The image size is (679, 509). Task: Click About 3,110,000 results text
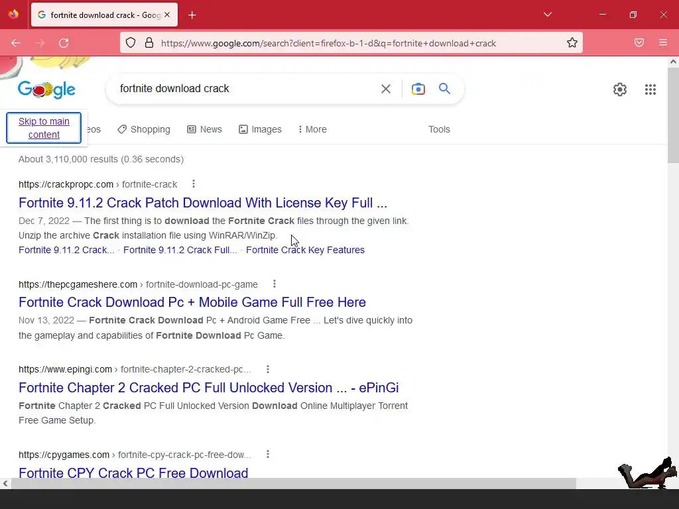[x=101, y=159]
